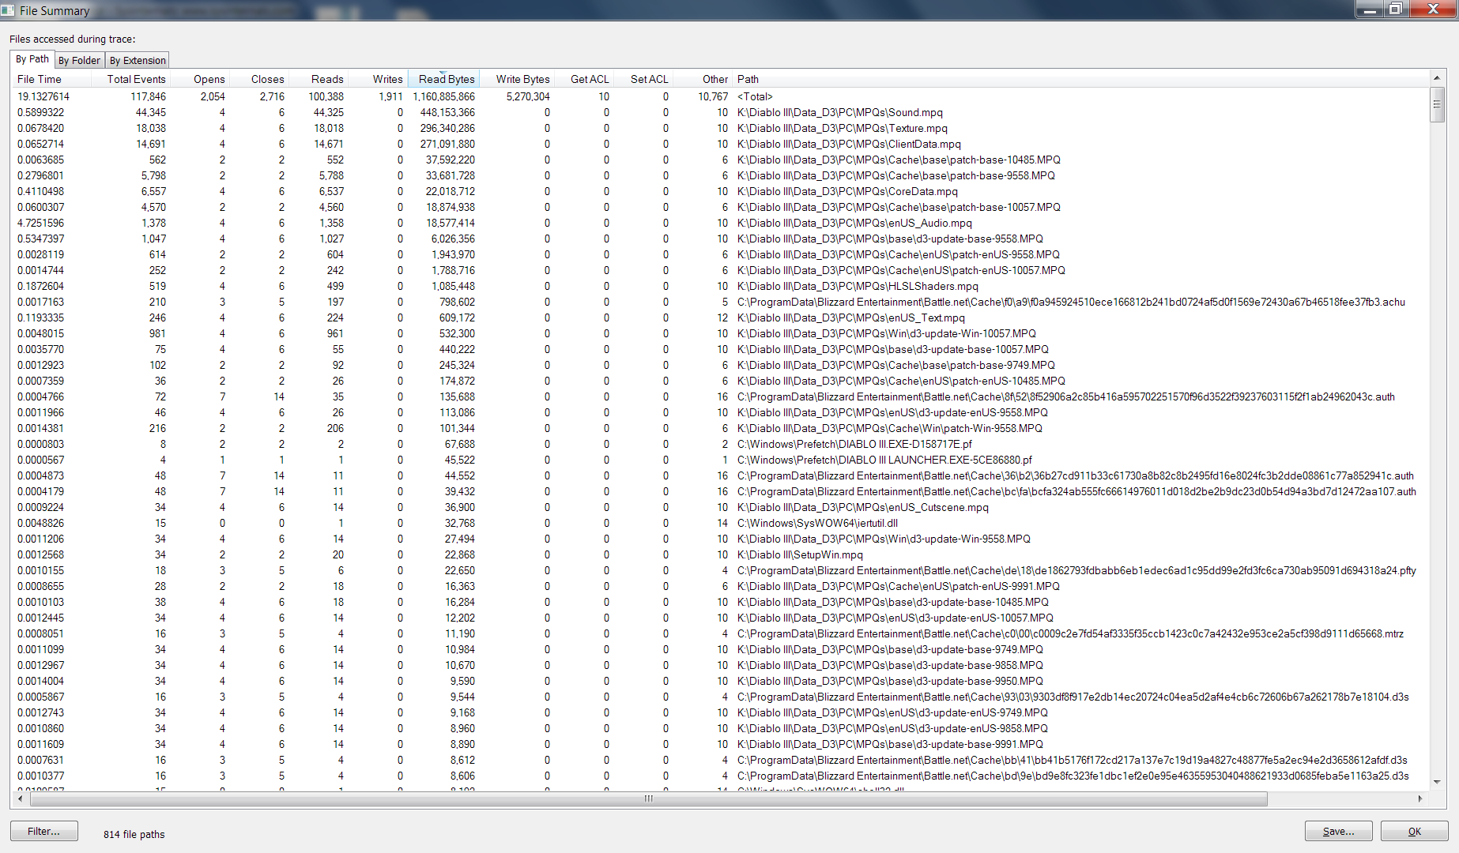Select the HLSLShaders.mpq file row
This screenshot has height=853, width=1459.
click(721, 286)
